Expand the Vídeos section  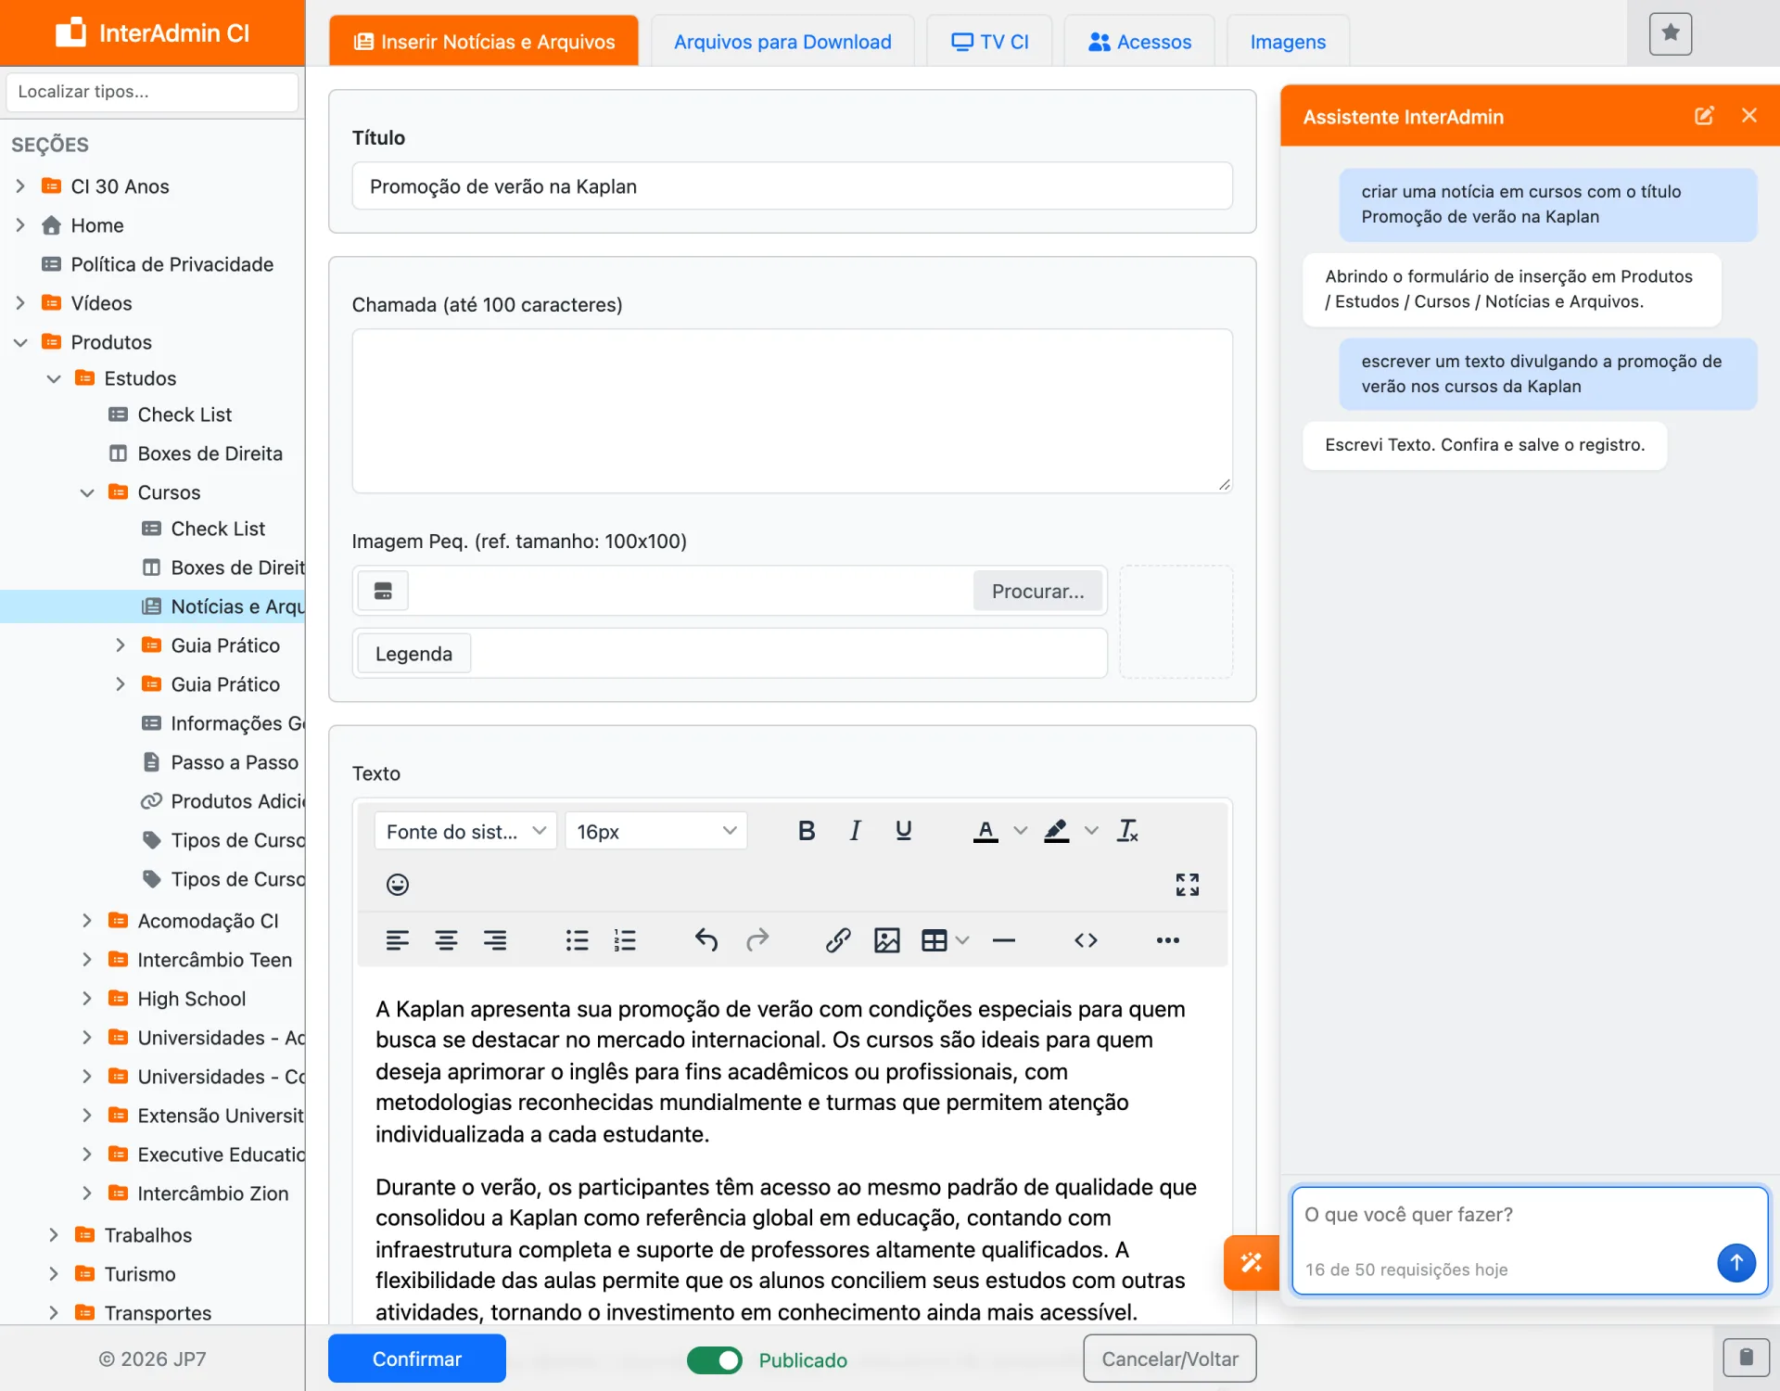(20, 303)
